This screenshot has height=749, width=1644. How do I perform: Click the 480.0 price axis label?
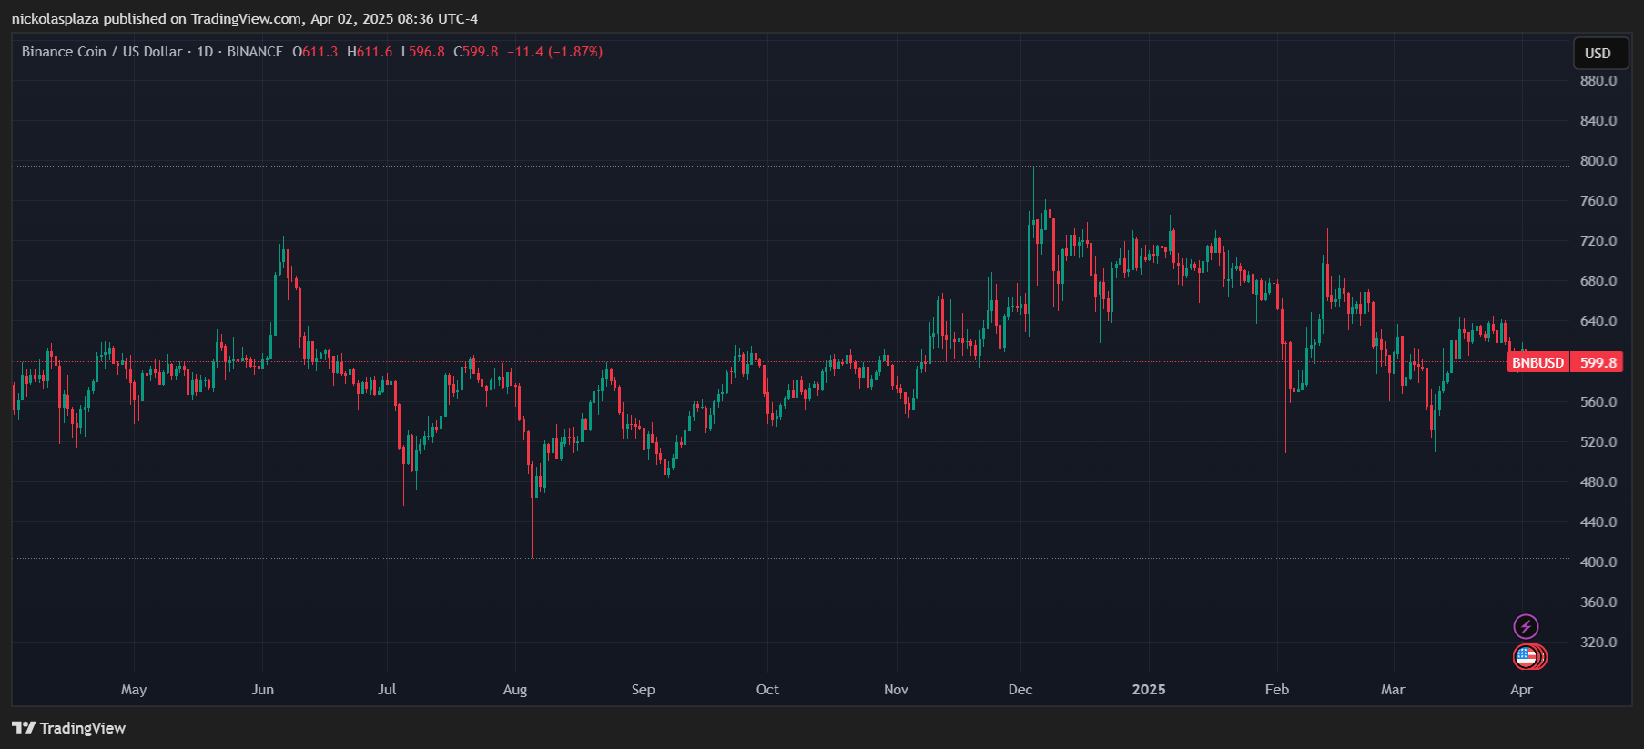[1598, 481]
